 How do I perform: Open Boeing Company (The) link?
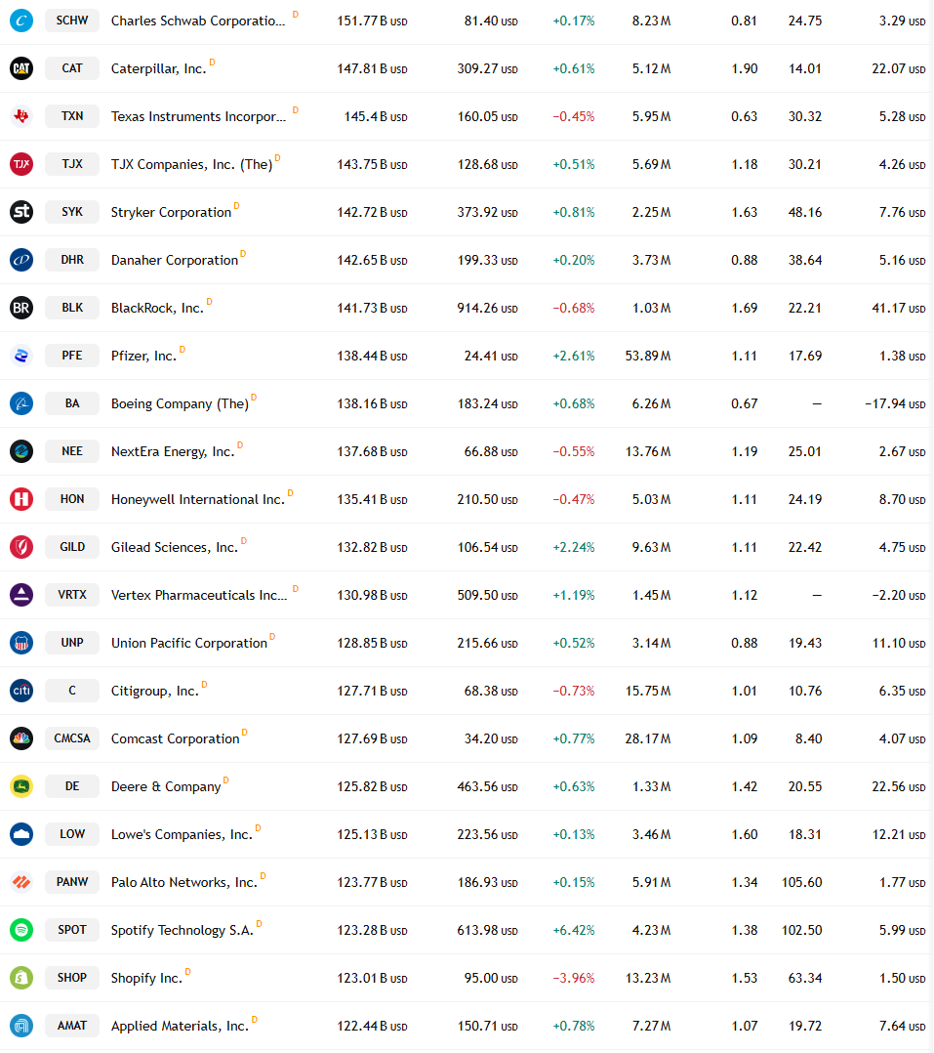[180, 403]
